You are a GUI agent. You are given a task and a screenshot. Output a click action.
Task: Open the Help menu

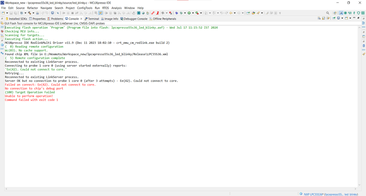(x=141, y=8)
